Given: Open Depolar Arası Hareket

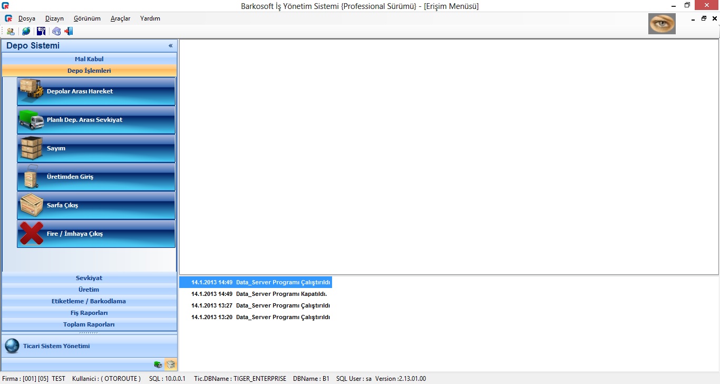Looking at the screenshot, I should (x=96, y=91).
